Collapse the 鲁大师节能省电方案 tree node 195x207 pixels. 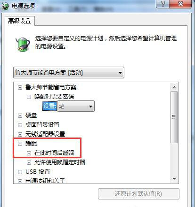(x=20, y=87)
